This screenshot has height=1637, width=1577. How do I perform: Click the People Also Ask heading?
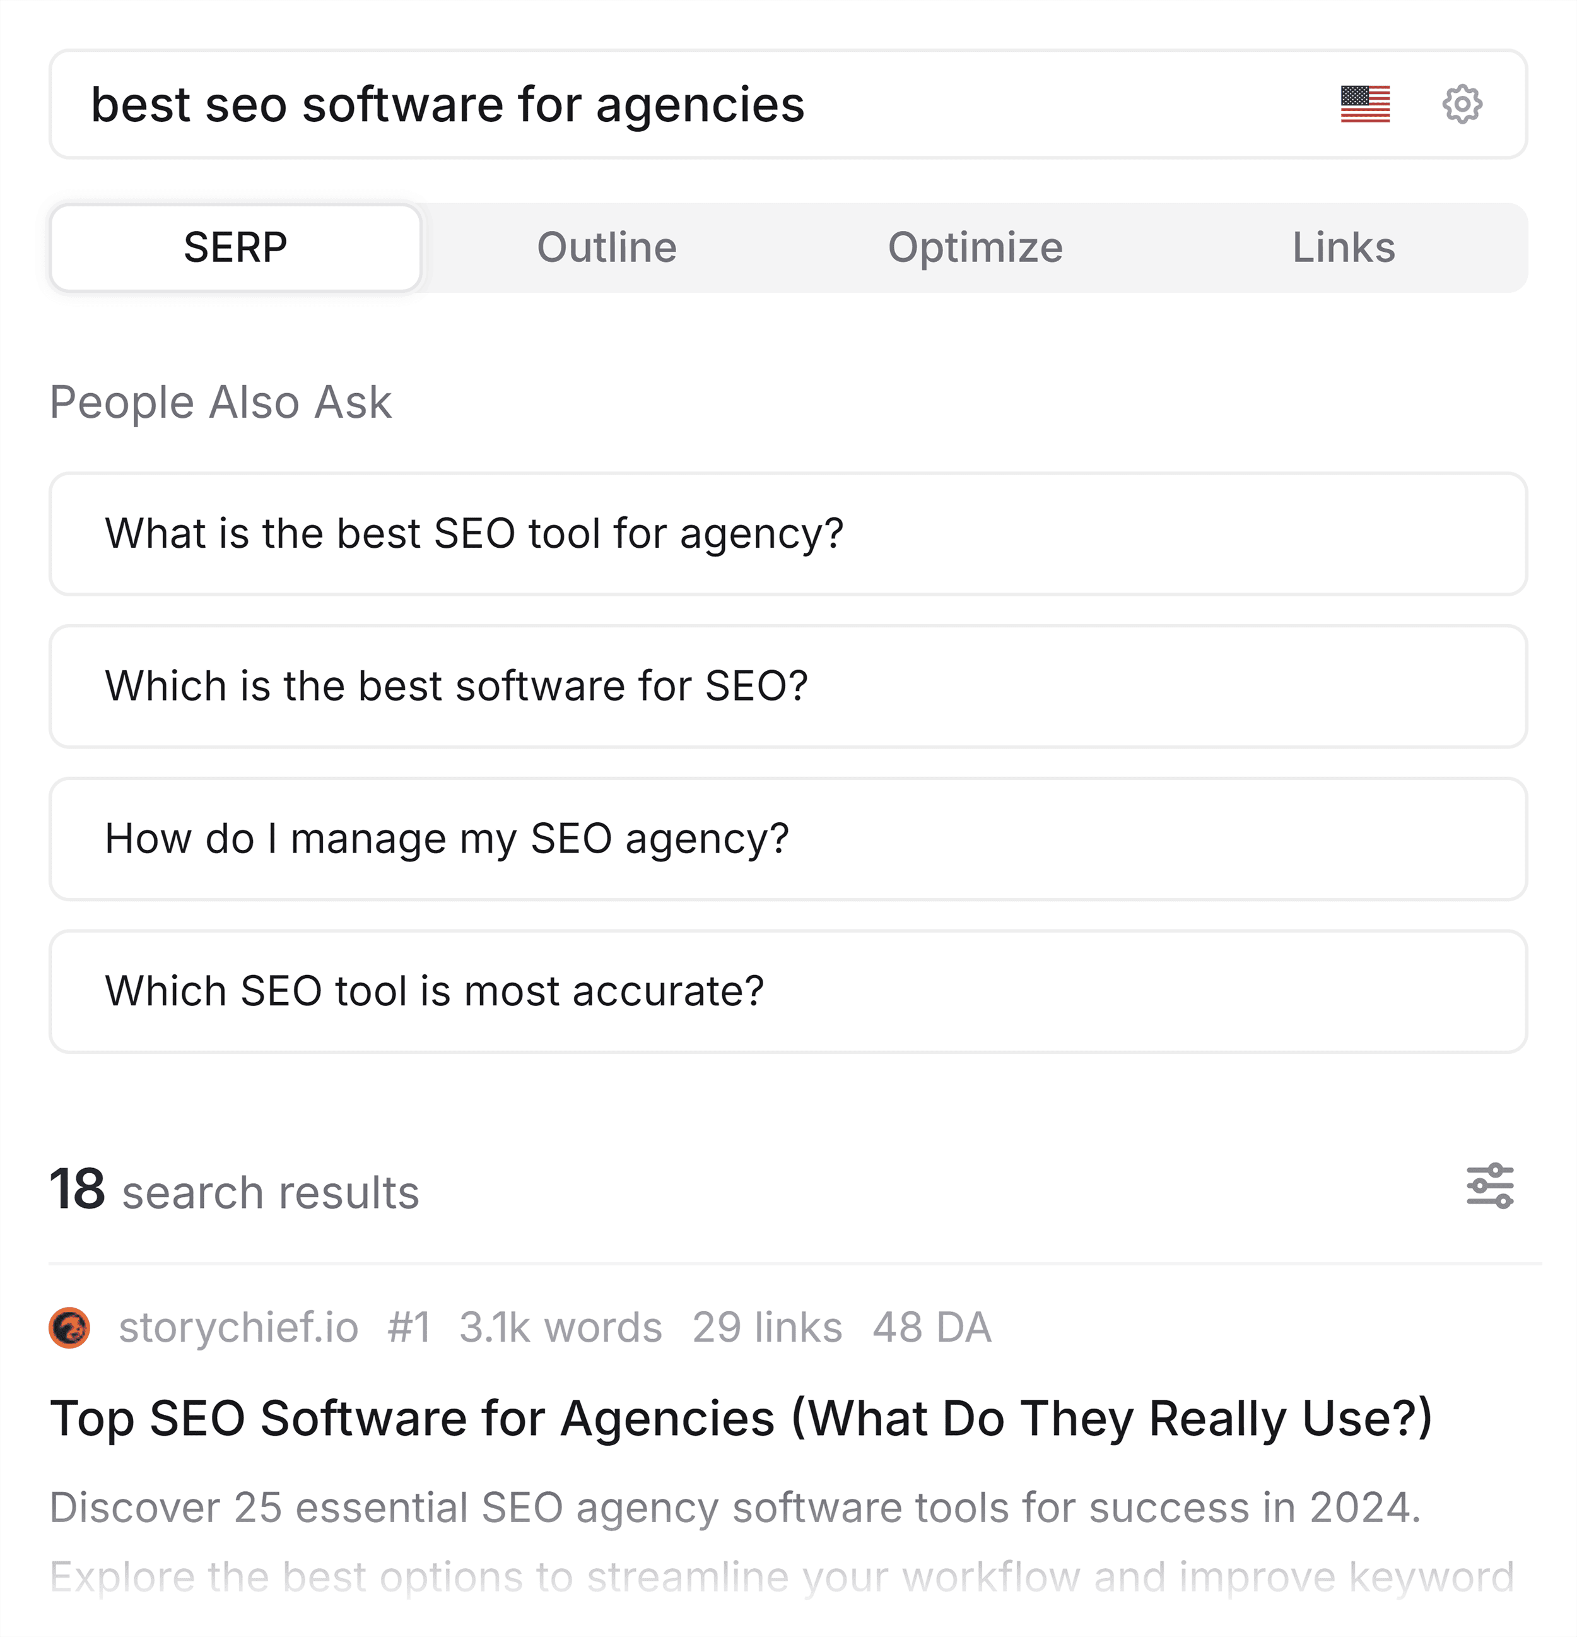tap(222, 403)
